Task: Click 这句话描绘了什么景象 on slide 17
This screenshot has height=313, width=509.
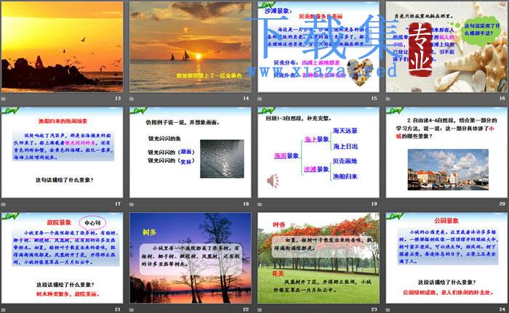Action: click(x=64, y=179)
